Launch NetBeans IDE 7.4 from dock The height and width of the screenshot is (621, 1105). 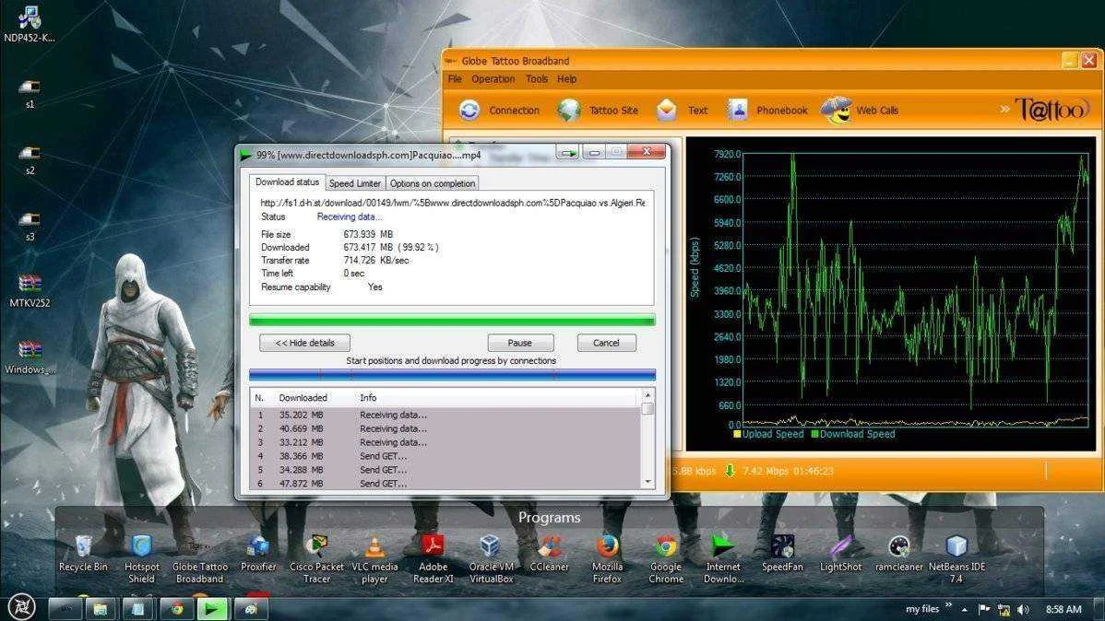[956, 559]
